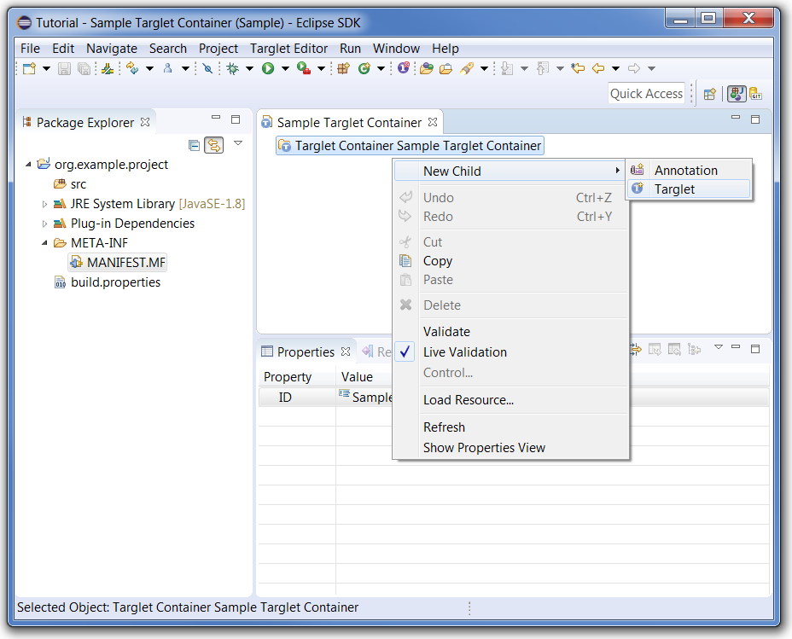Click the Previous Annotation icon
This screenshot has width=792, height=639.
pyautogui.click(x=543, y=68)
